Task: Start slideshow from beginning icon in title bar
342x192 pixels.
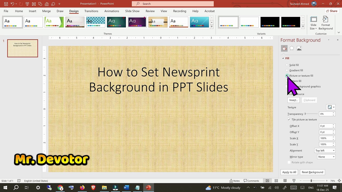Action: (x=27, y=4)
